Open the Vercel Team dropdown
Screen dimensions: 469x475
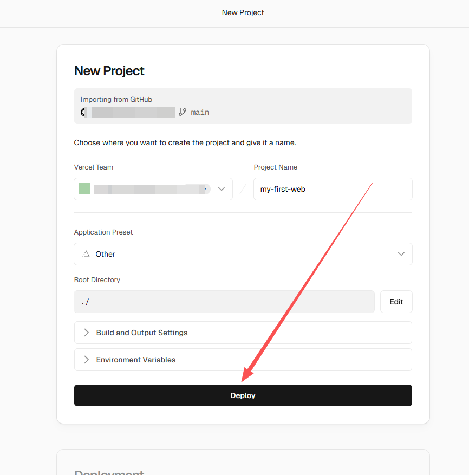(x=153, y=189)
